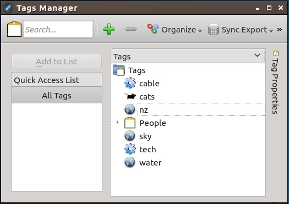Select All Tags in Quick Access List
The image size is (289, 204).
(x=57, y=95)
